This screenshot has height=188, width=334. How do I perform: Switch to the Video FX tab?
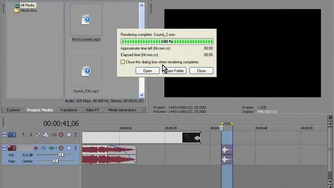(92, 110)
